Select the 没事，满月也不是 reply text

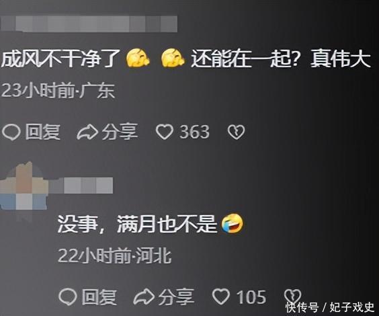click(x=150, y=224)
